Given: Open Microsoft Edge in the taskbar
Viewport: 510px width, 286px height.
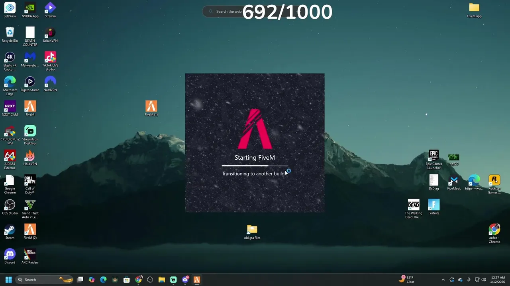Looking at the screenshot, I should point(103,280).
